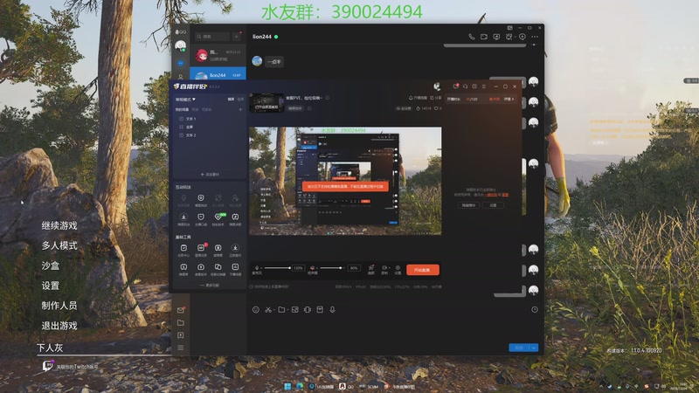The image size is (699, 393).
Task: Open the hamburger menu at QQ sidebar bottom
Action: coord(181,348)
